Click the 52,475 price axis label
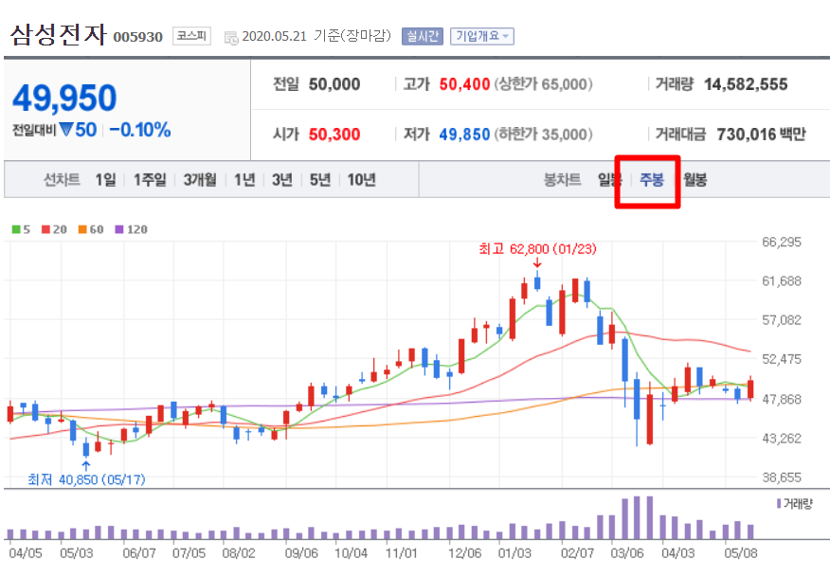The height and width of the screenshot is (577, 830). click(782, 359)
